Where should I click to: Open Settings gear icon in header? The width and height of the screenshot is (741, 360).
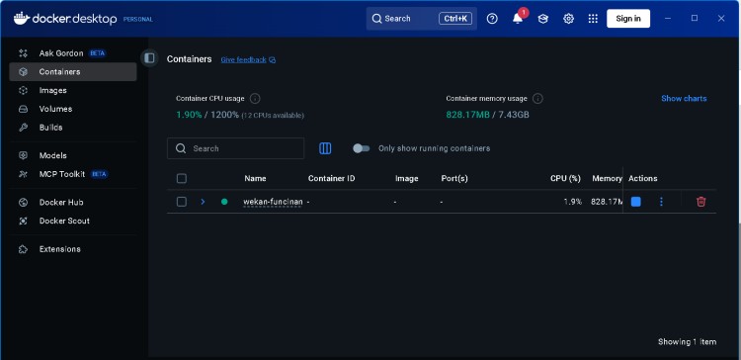coord(568,19)
